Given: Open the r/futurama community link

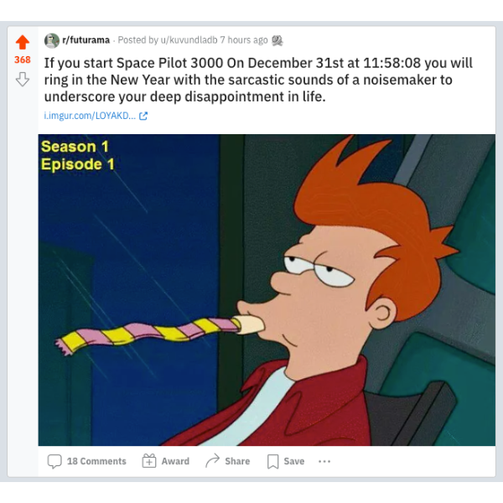Looking at the screenshot, I should 86,40.
